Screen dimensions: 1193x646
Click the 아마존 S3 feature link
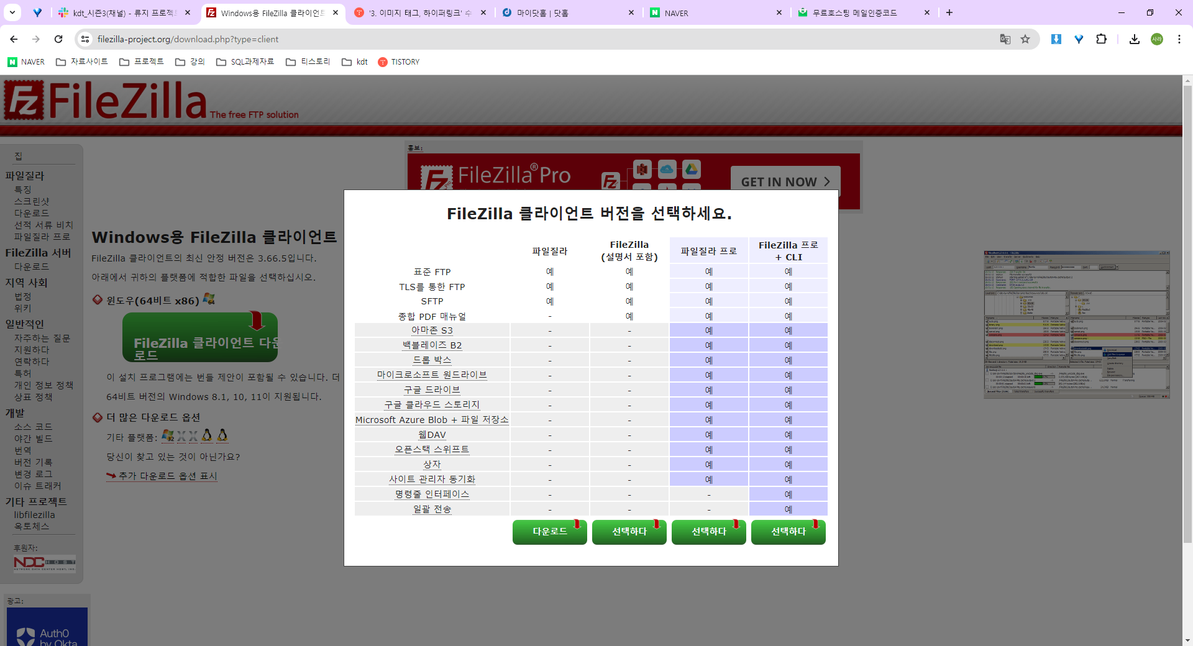pyautogui.click(x=432, y=330)
